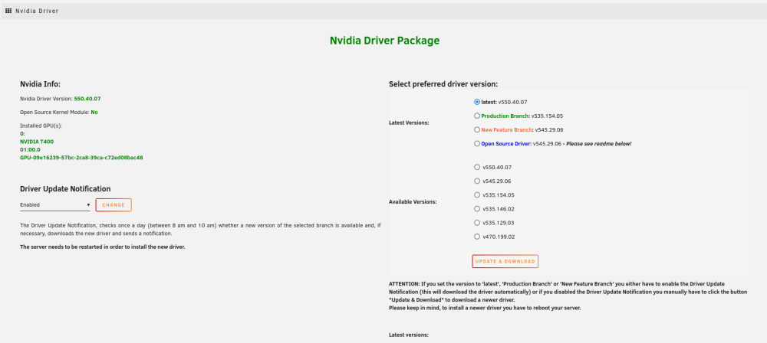This screenshot has width=767, height=343.
Task: Click the ATTENTION notice paragraph
Action: tap(568, 296)
